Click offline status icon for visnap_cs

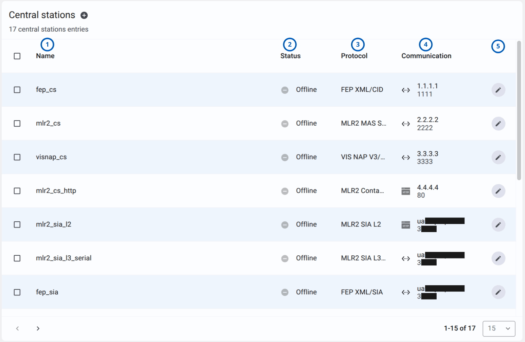[x=285, y=158]
